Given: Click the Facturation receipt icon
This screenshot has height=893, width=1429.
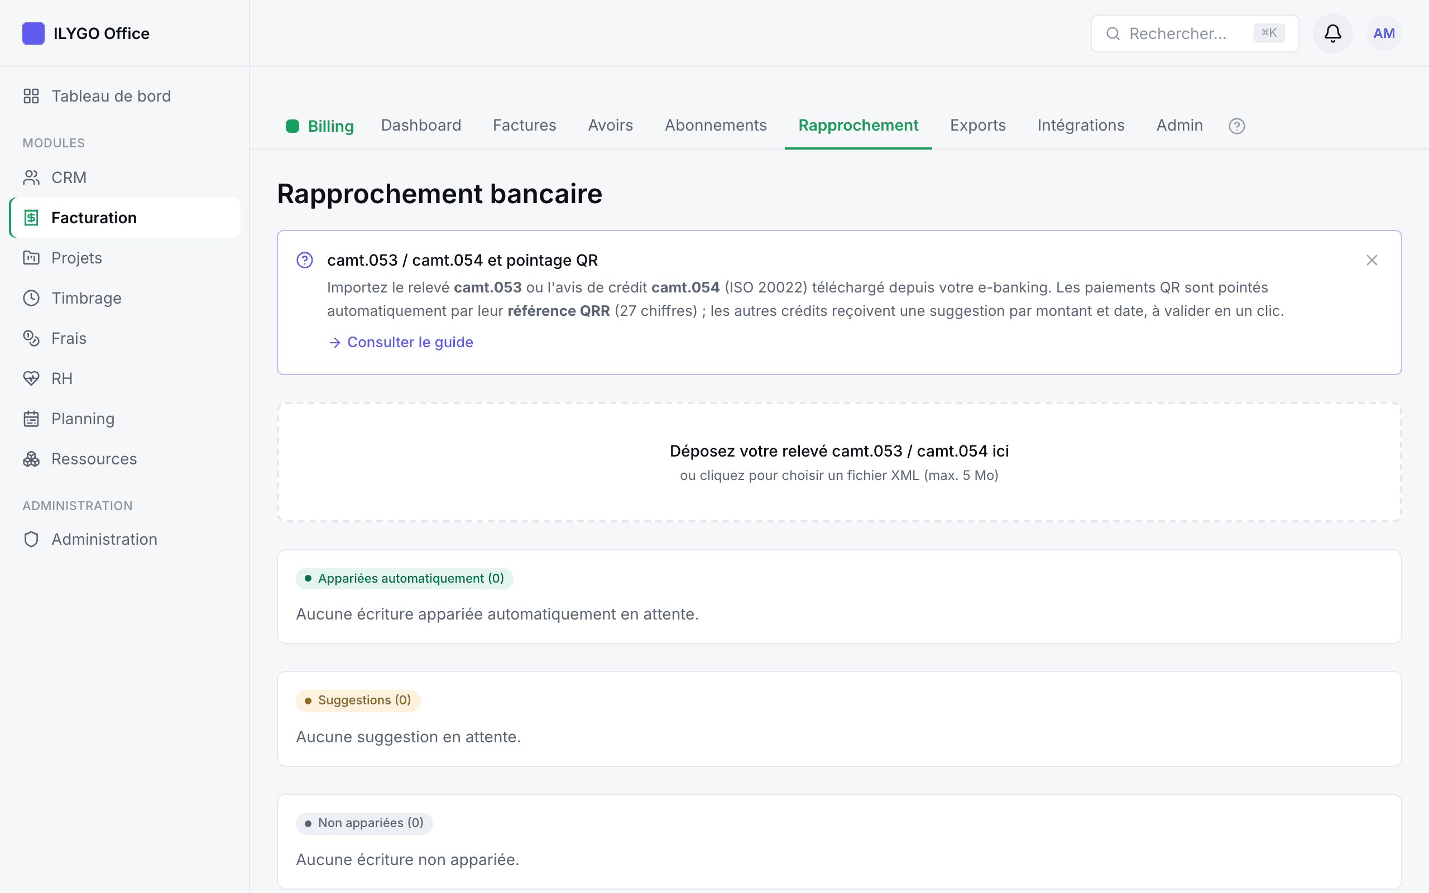Looking at the screenshot, I should pos(31,218).
